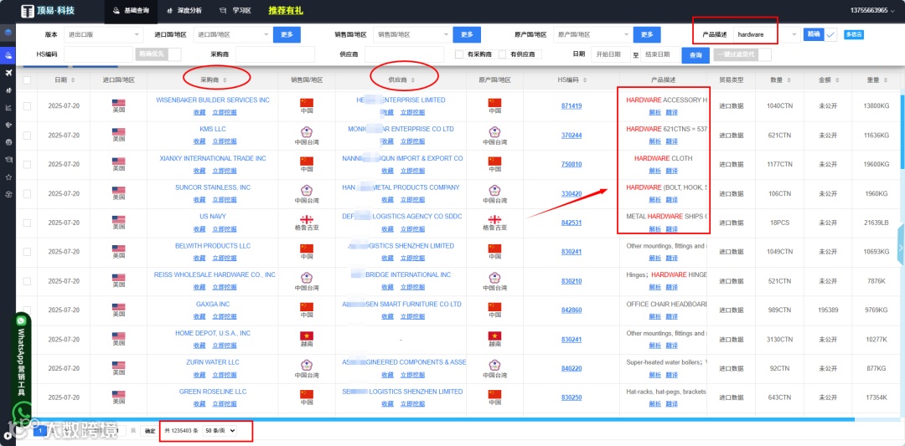Screen dimensions: 905x446
Task: Sort by 采购商 column sort arrows
Action: (225, 80)
